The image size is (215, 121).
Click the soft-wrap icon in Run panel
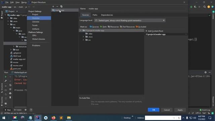click(10, 85)
